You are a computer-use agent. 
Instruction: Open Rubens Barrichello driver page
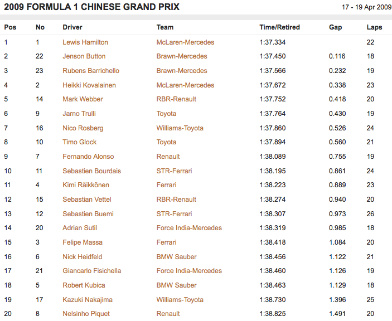(x=91, y=71)
